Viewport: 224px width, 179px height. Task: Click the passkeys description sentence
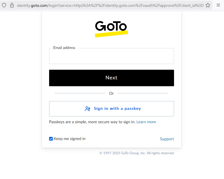(92, 122)
